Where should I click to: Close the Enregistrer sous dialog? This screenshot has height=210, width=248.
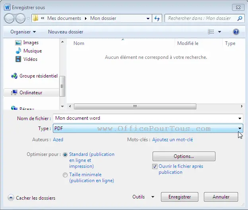pos(238,8)
